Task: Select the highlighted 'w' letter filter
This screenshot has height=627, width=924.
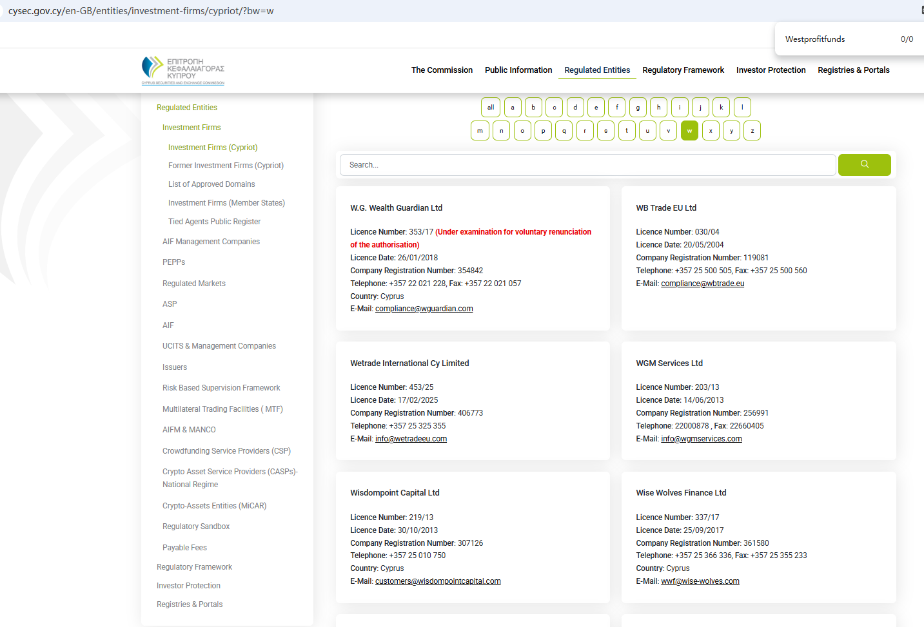Action: tap(689, 131)
